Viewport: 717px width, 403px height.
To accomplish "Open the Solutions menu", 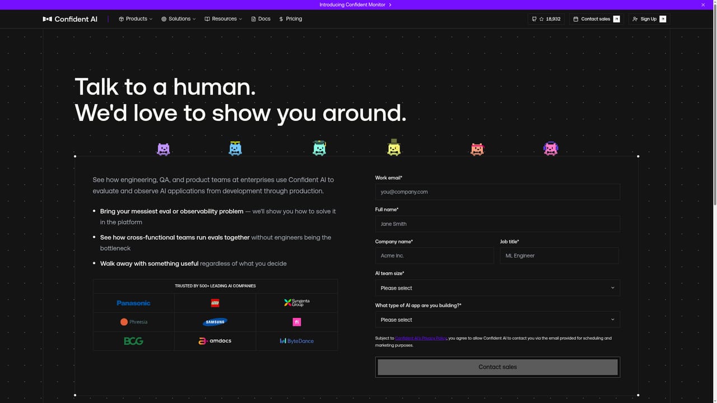I will (x=179, y=19).
